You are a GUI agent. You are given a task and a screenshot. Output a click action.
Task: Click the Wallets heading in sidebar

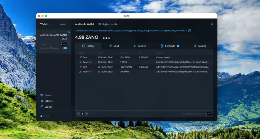[x=44, y=24]
